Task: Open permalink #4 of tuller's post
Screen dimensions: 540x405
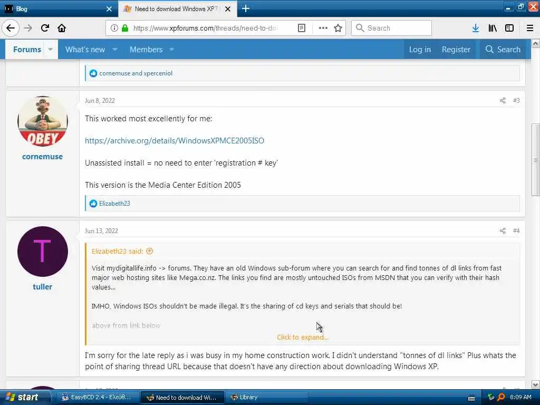Action: click(x=516, y=231)
